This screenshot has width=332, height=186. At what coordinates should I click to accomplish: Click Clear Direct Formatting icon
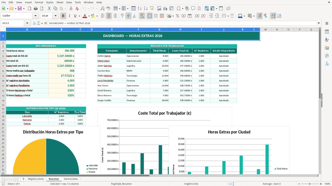(77, 9)
